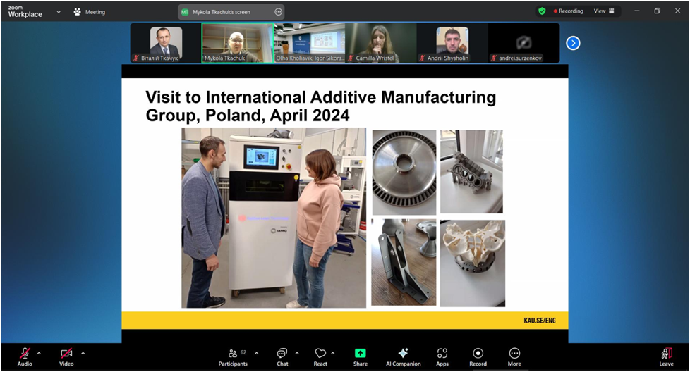
Task: Show next participants with right arrow
Action: tap(573, 43)
